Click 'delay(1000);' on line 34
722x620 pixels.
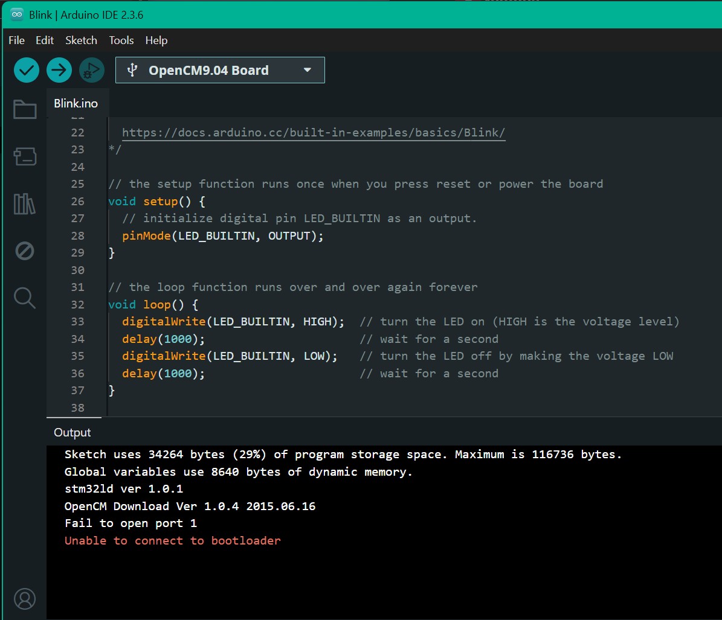(x=164, y=339)
